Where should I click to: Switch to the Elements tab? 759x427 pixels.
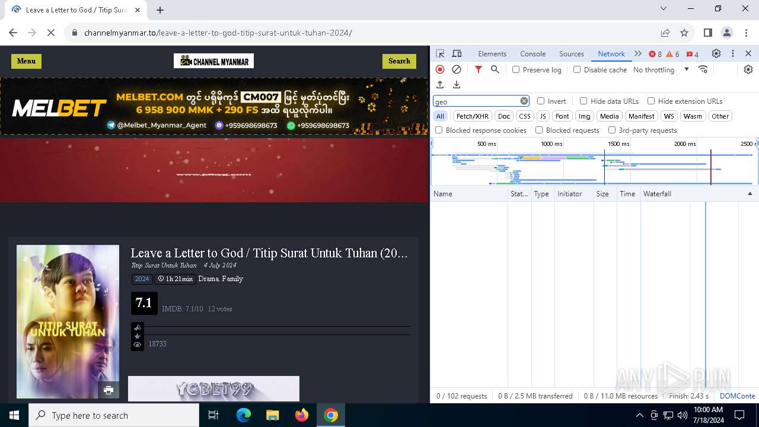(492, 53)
